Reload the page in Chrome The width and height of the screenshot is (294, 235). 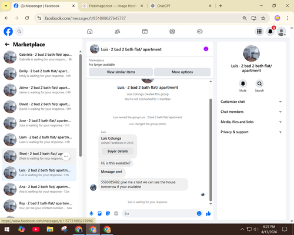point(27,18)
